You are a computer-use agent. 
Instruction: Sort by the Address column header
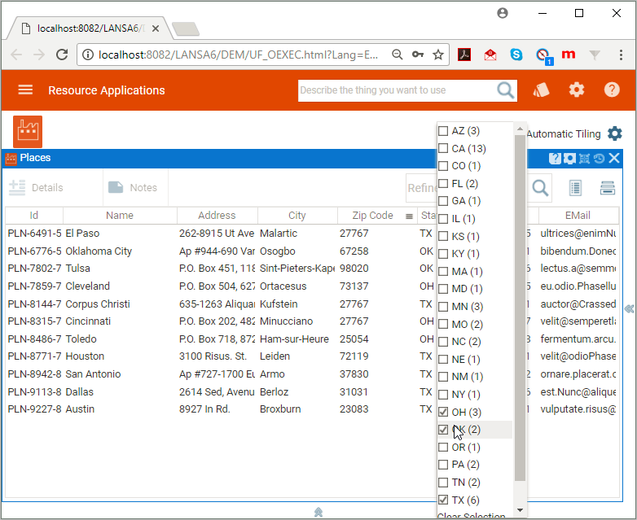[217, 215]
